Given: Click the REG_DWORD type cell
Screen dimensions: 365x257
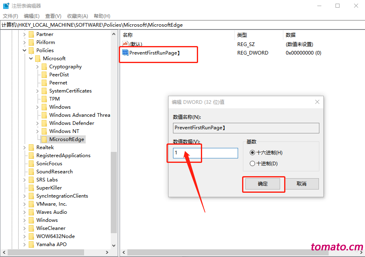Looking at the screenshot, I should pyautogui.click(x=253, y=53).
